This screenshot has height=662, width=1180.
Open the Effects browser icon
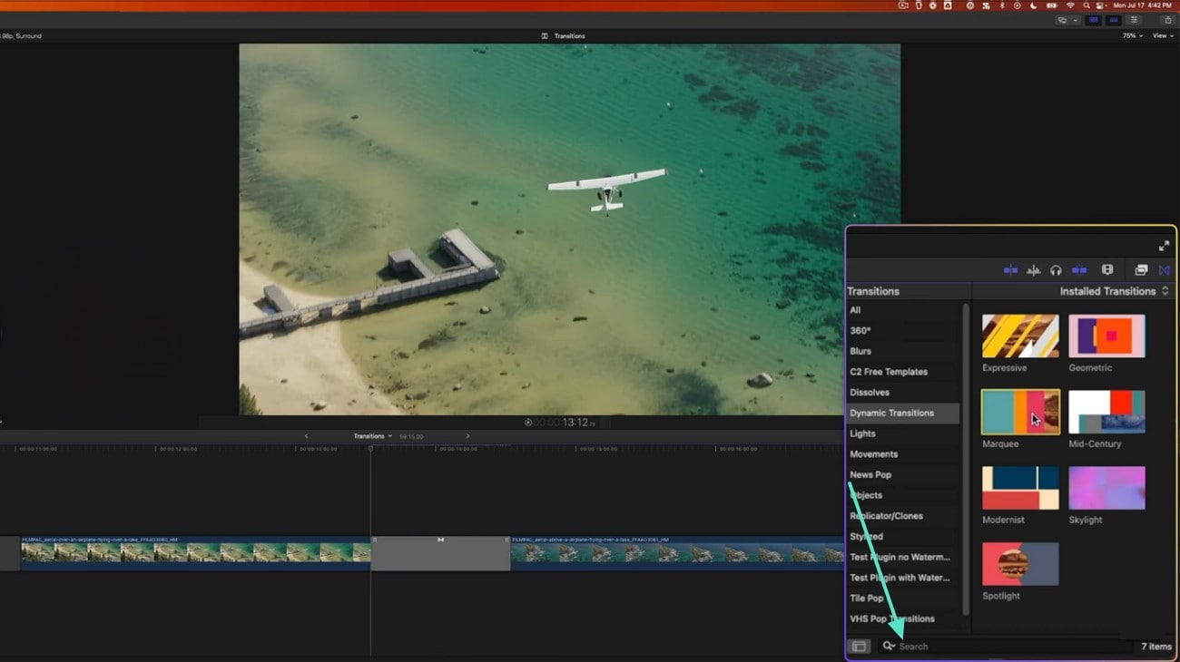[x=1141, y=270]
